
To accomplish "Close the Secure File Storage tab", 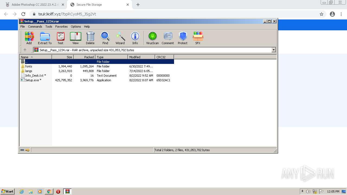I will 128,5.
